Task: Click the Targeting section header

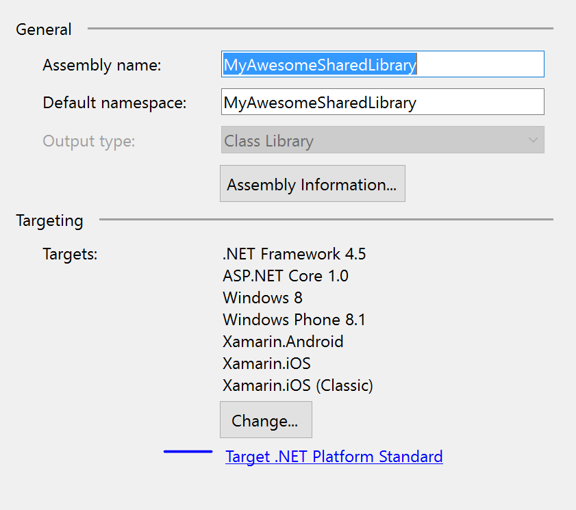Action: tap(49, 220)
